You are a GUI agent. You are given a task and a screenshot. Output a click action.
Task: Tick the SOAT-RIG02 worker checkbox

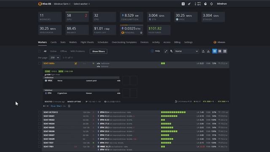(x=39, y=120)
